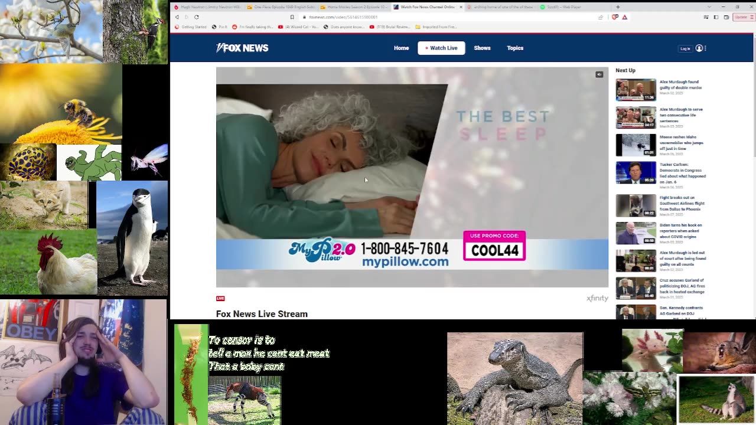Switch to the Spotify Web Player tab
The image size is (756, 425).
pos(573,7)
